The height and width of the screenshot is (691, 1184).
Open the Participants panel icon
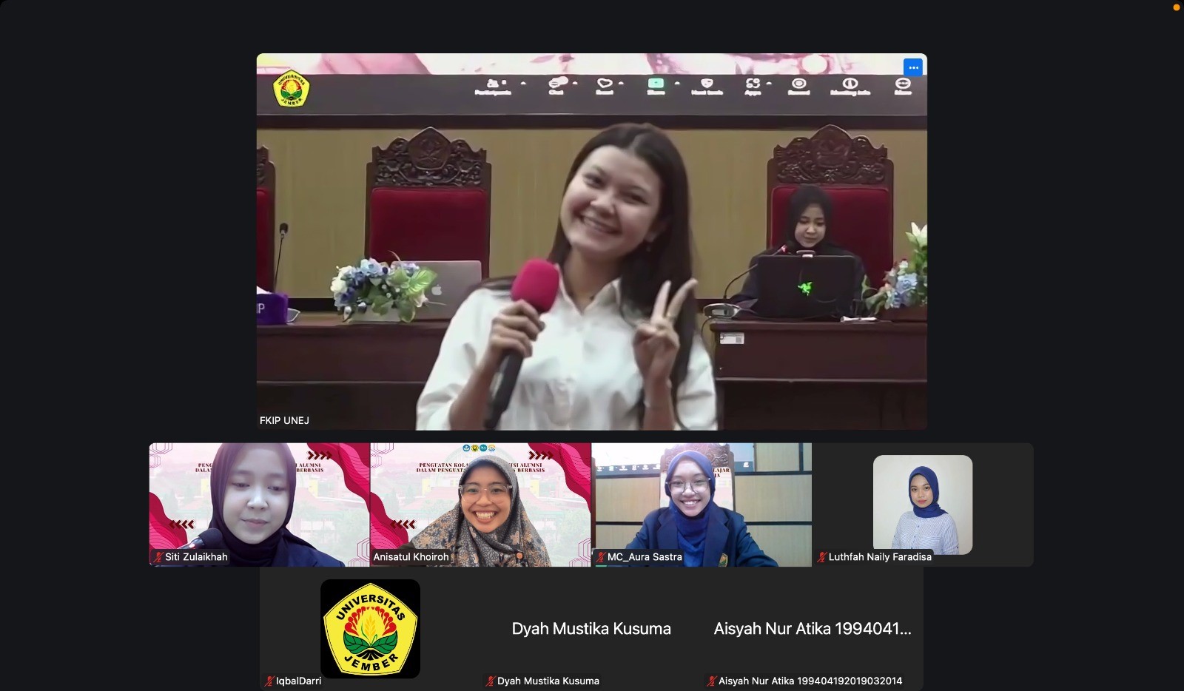point(493,84)
